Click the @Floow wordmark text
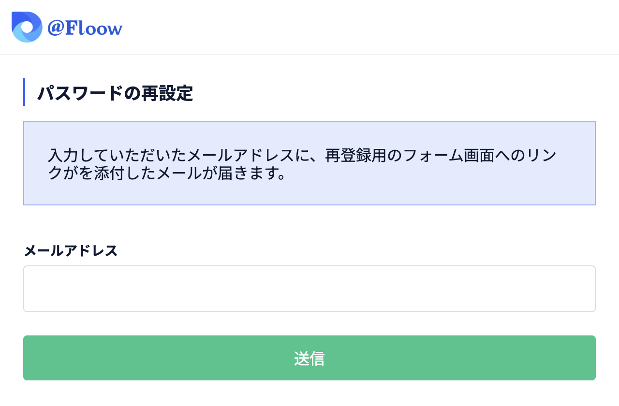 pyautogui.click(x=85, y=28)
